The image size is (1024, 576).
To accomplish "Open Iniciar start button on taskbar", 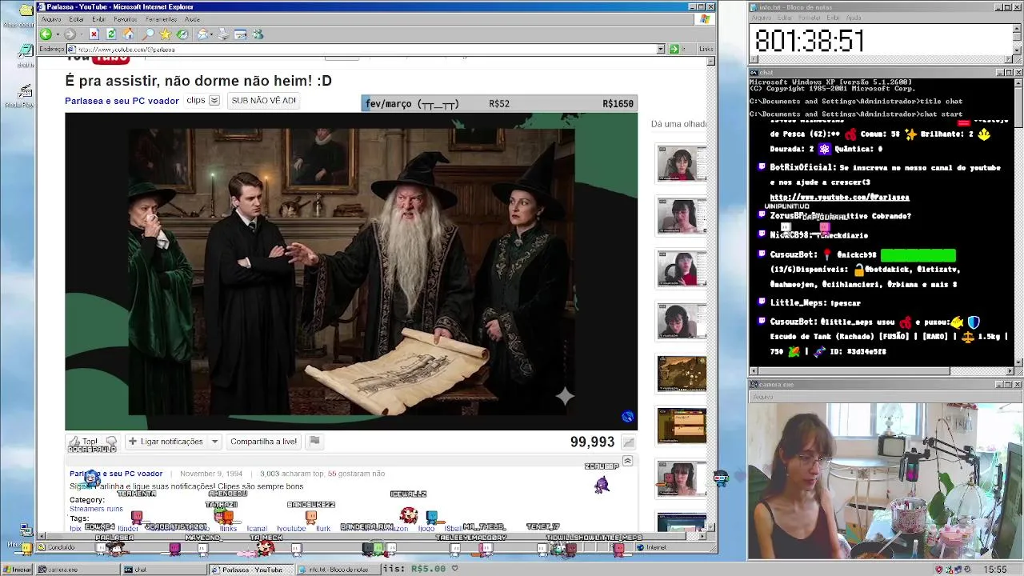I will point(17,570).
